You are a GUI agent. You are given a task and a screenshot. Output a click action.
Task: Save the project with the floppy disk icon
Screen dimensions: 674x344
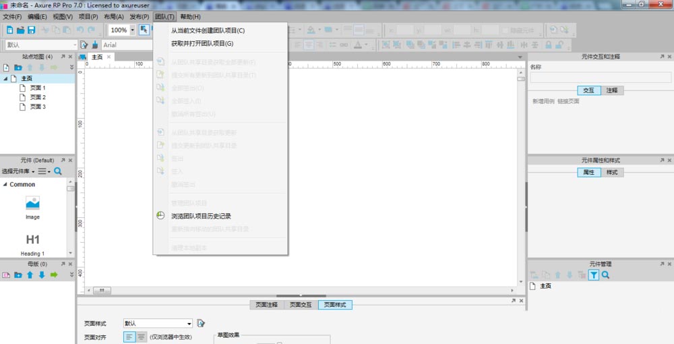tap(32, 30)
